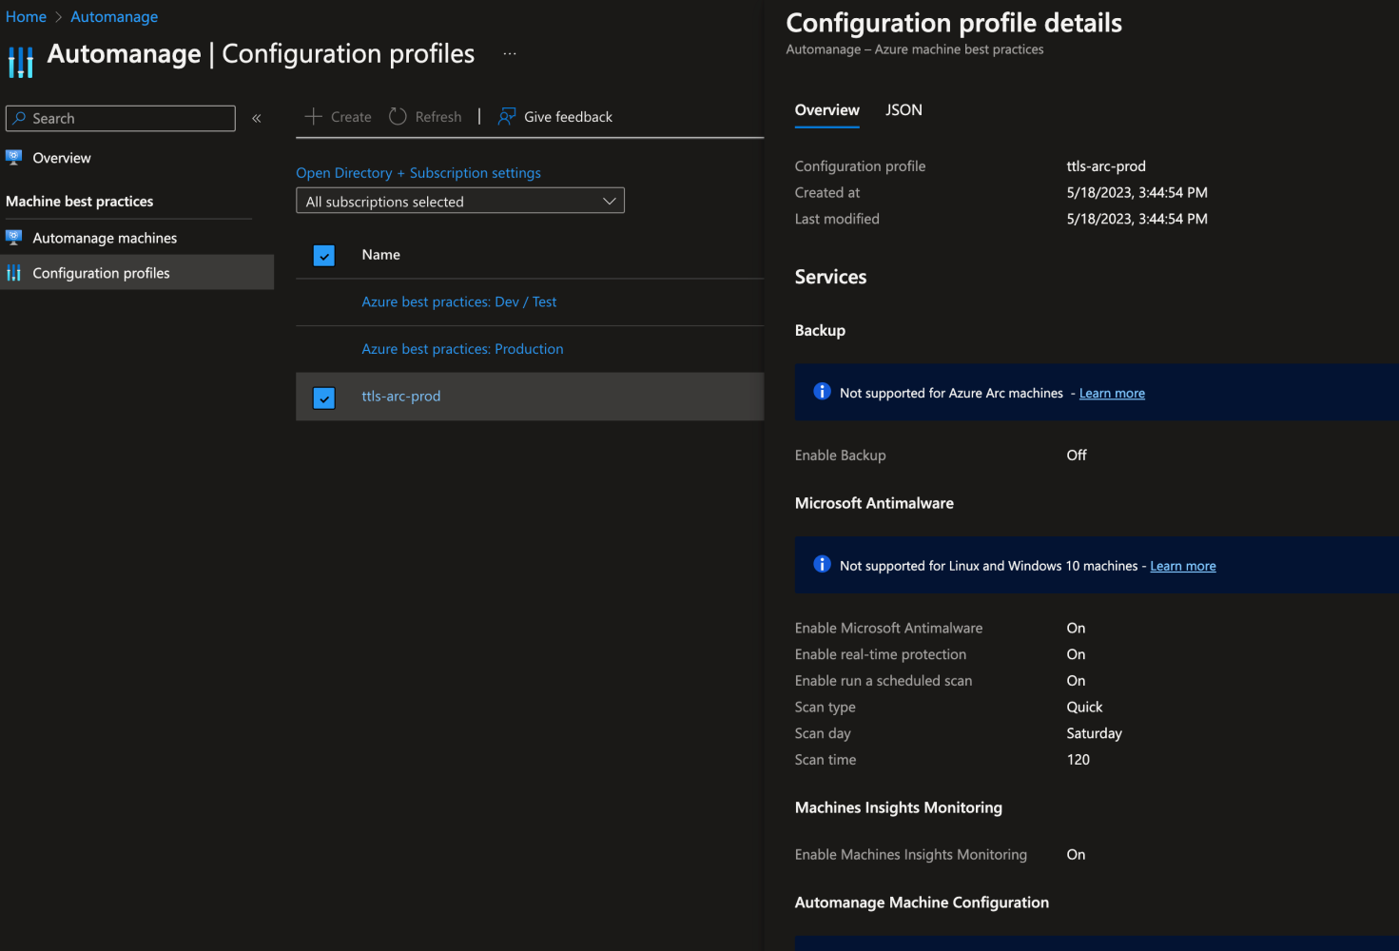Click Enable Backup Off value

(1076, 455)
